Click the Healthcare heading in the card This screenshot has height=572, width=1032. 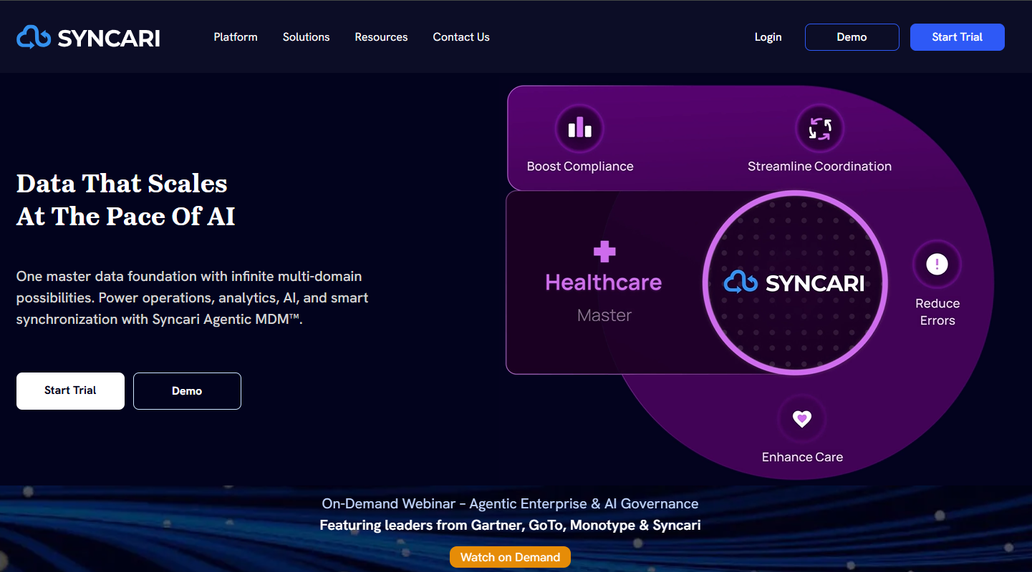coord(604,282)
